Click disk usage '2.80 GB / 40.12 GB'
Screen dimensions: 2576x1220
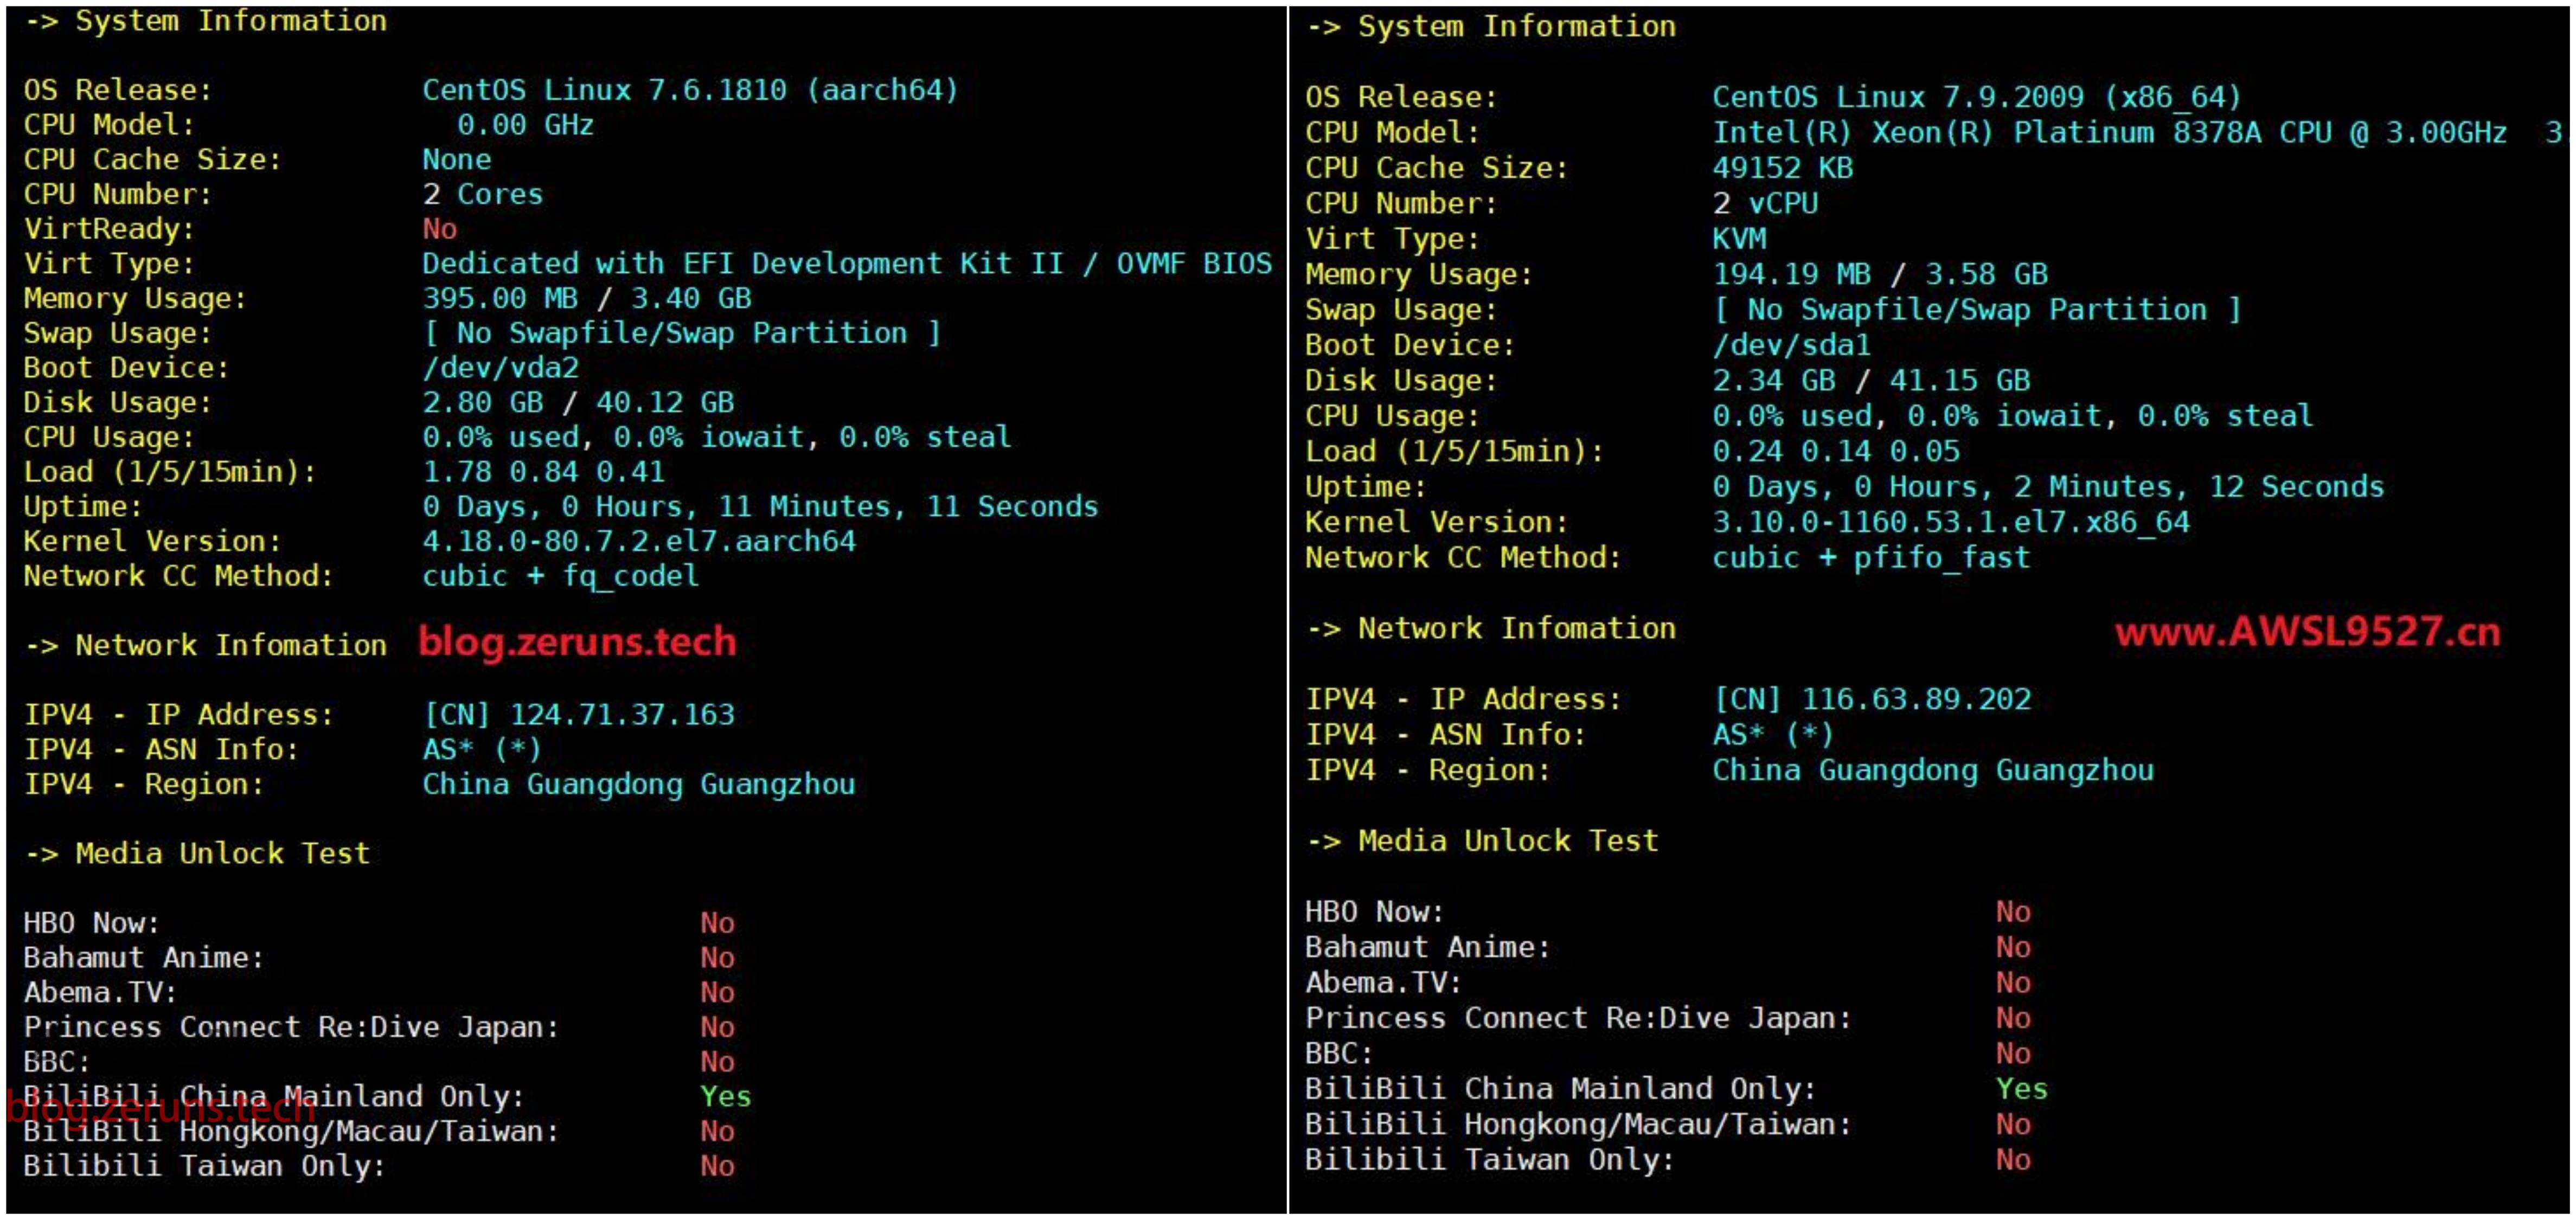click(578, 402)
